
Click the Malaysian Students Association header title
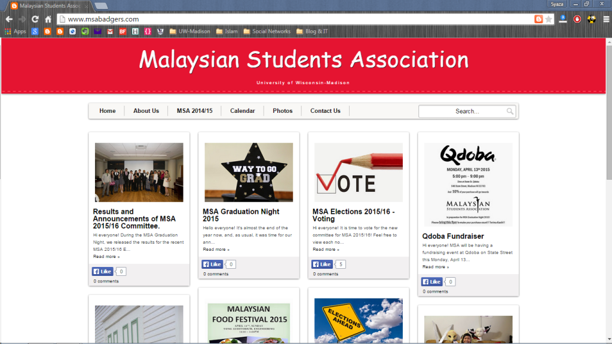304,60
